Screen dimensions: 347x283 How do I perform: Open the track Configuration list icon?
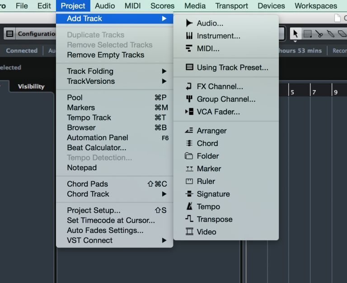(9, 34)
